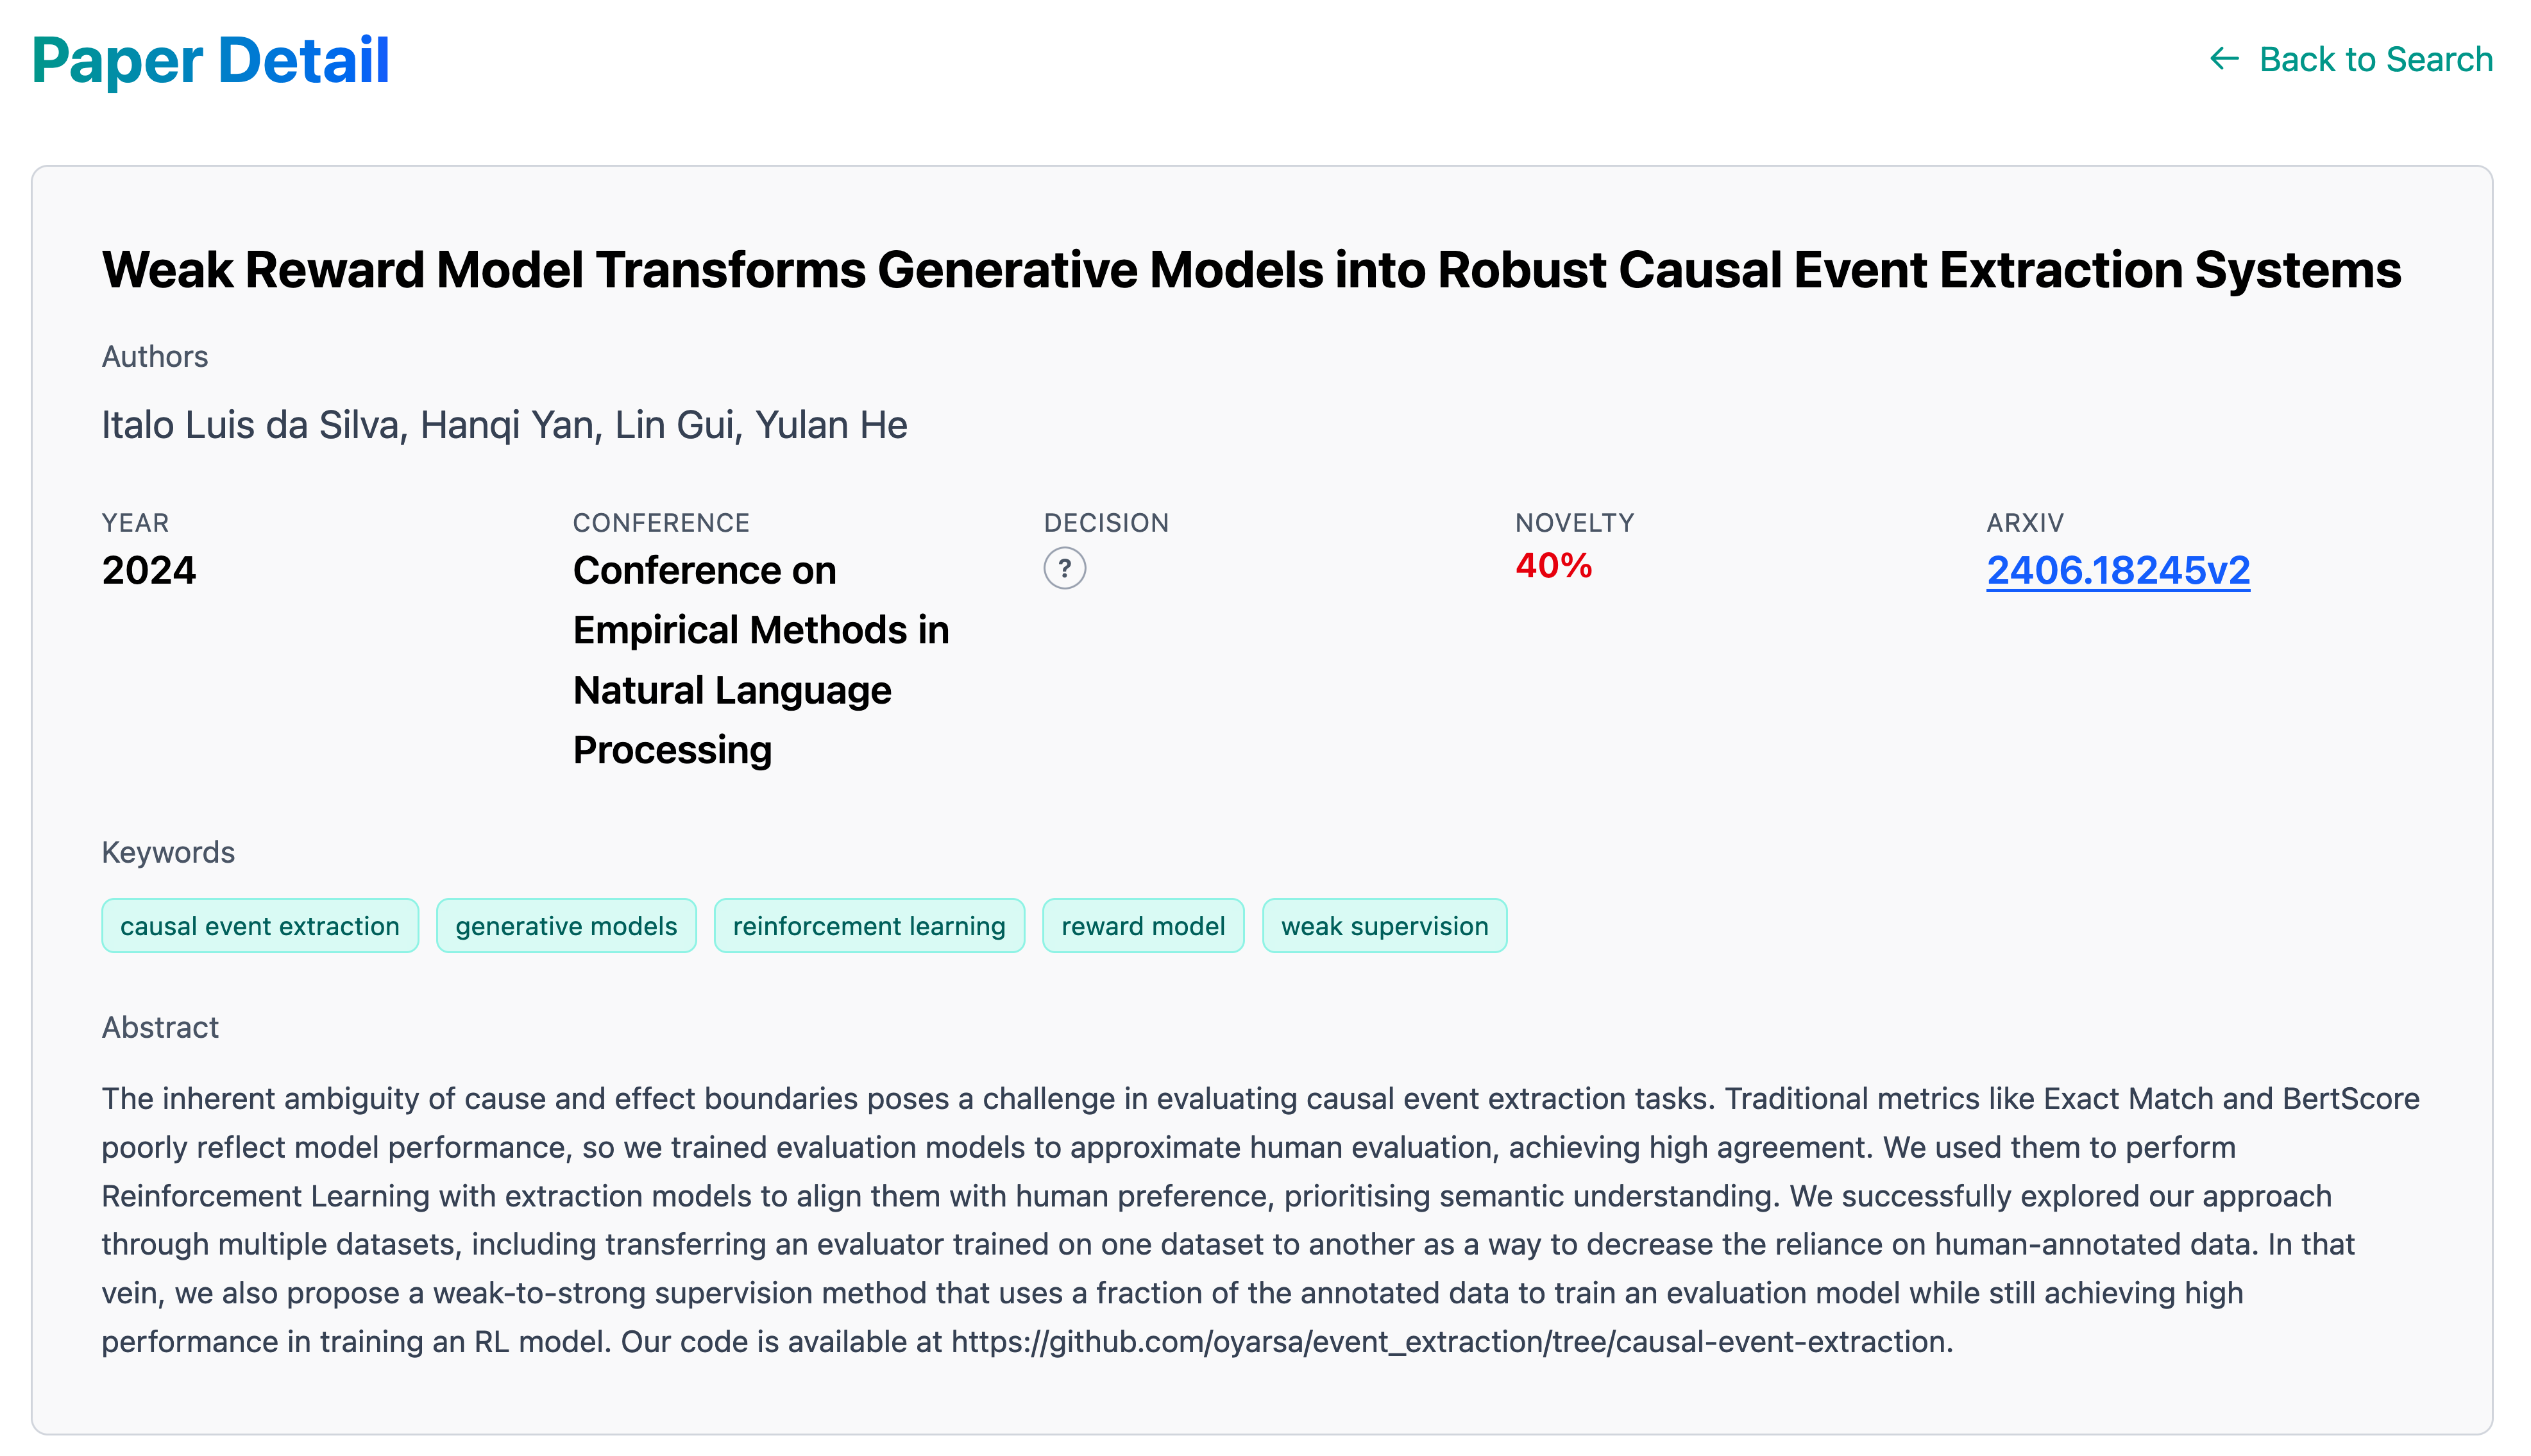Click the Abstract section label
2531x1456 pixels.
coord(160,1027)
